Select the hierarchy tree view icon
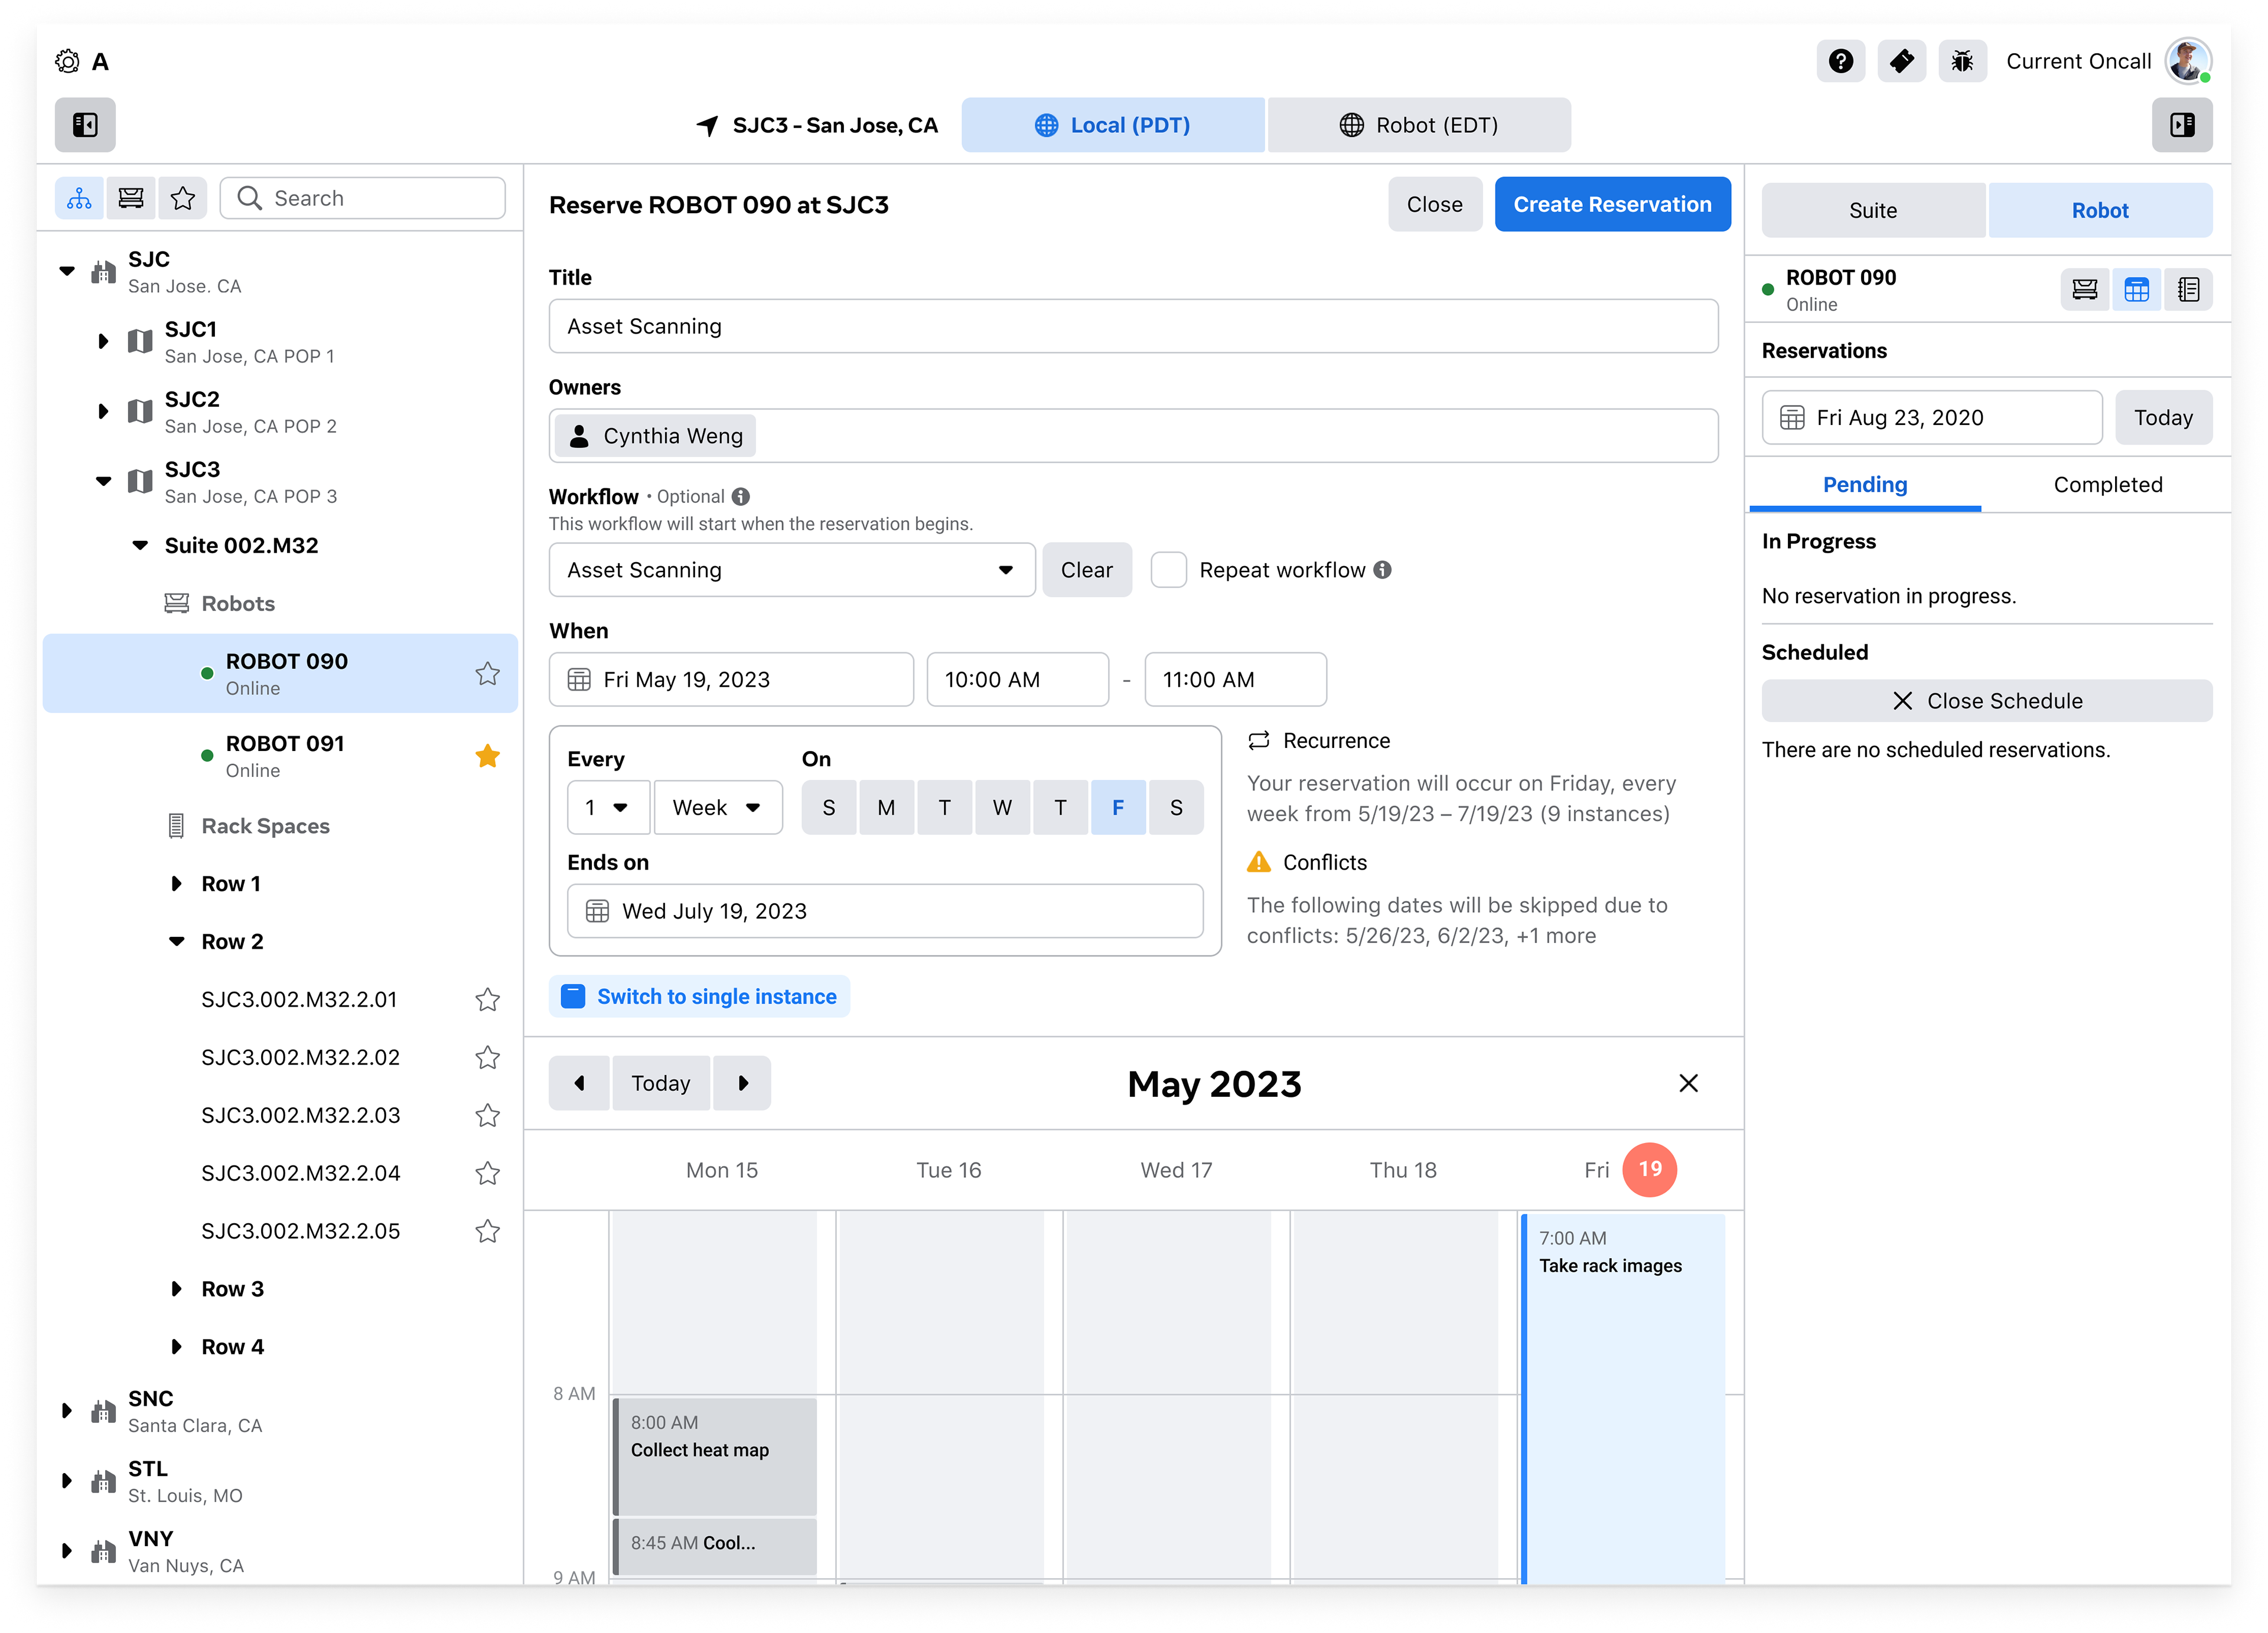This screenshot has height=1633, width=2268. tap(79, 198)
